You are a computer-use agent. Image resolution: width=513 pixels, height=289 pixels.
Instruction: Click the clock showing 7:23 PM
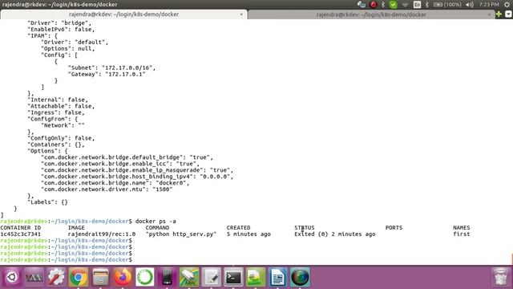[489, 5]
